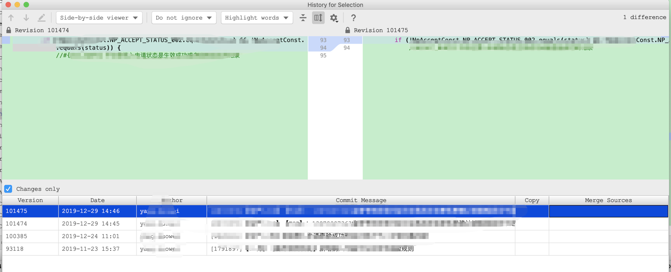This screenshot has height=272, width=671.
Task: Select the revision 100385 row
Action: coord(335,236)
